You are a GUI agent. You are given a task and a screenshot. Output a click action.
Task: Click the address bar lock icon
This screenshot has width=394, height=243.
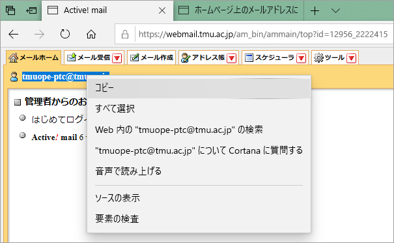click(125, 34)
